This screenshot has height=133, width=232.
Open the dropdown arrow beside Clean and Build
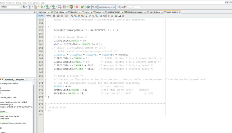(39, 7)
